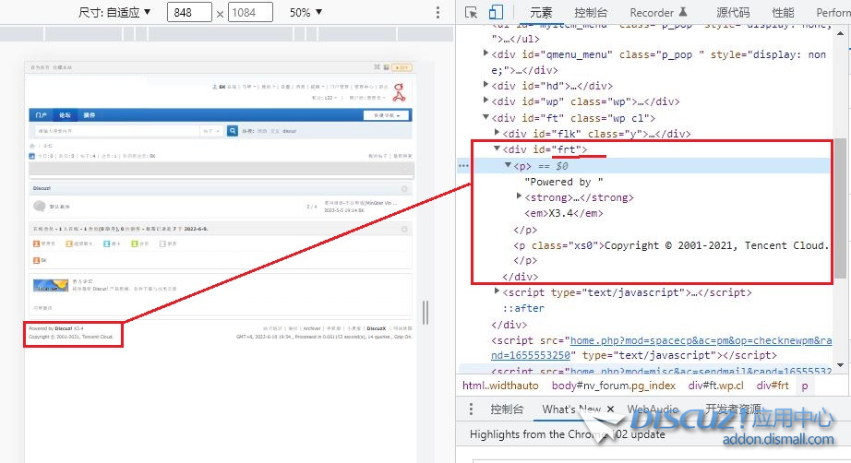
Task: Select the drawer 控制台 tab
Action: 507,410
